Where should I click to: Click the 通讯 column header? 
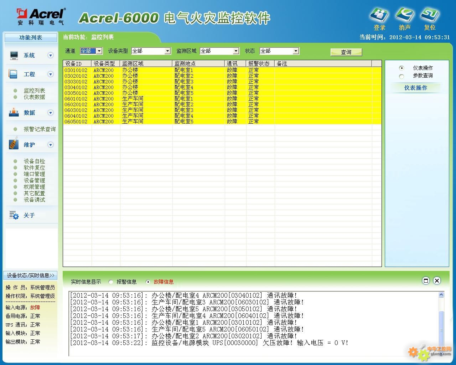pyautogui.click(x=235, y=63)
